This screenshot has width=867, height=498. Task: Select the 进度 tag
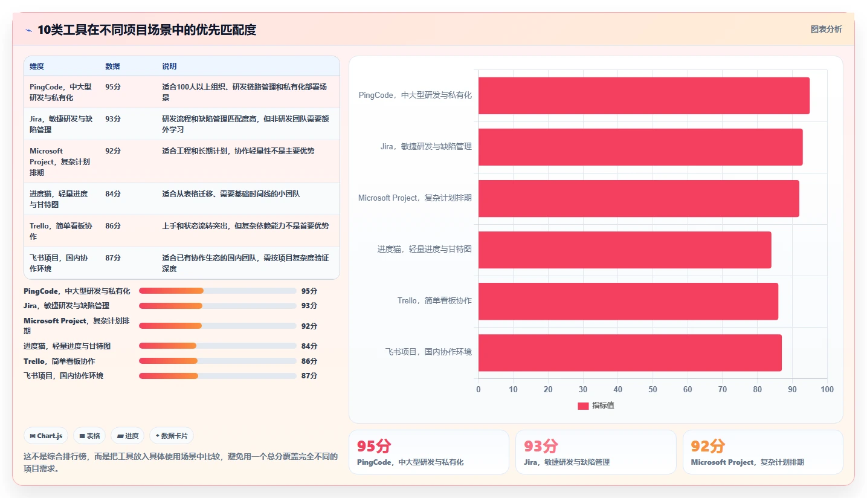point(127,436)
